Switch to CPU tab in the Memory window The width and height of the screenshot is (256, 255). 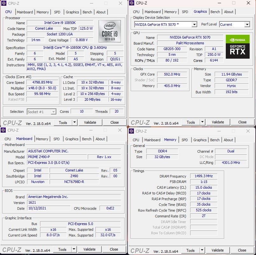tap(136, 140)
